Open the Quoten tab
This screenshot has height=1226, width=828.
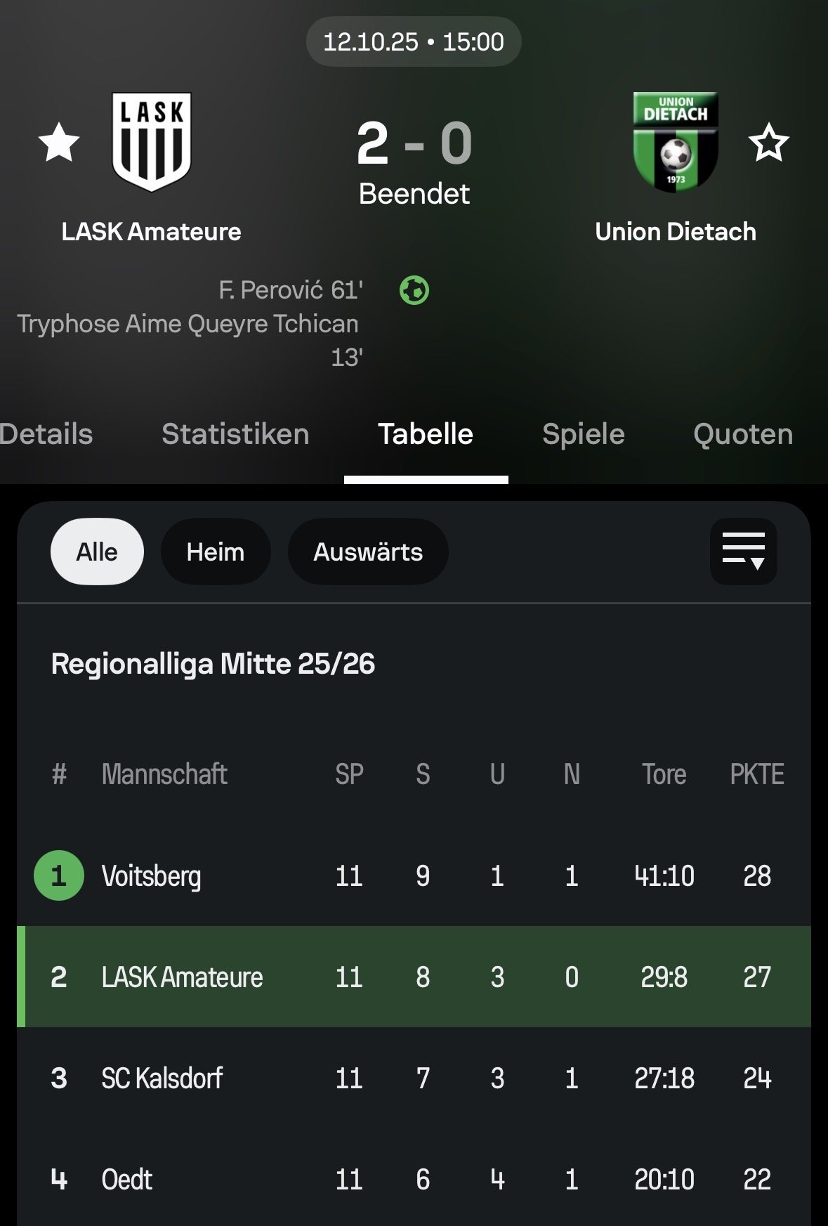742,434
